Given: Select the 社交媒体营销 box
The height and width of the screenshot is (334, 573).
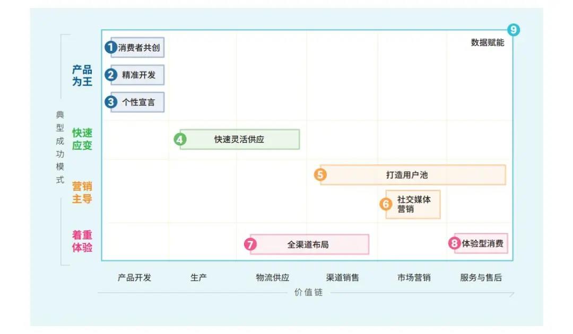Looking at the screenshot, I should coord(414,204).
